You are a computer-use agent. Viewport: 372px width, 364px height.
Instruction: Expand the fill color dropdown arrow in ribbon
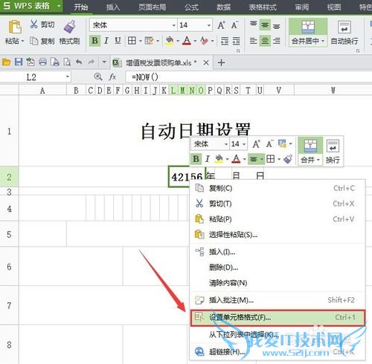178,41
